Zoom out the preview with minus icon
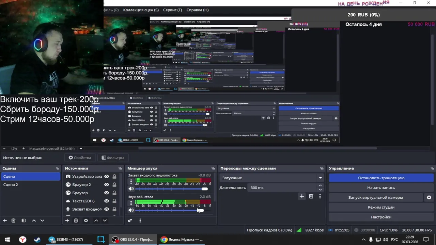 pos(4,149)
